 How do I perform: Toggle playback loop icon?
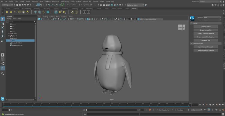tap(205, 110)
